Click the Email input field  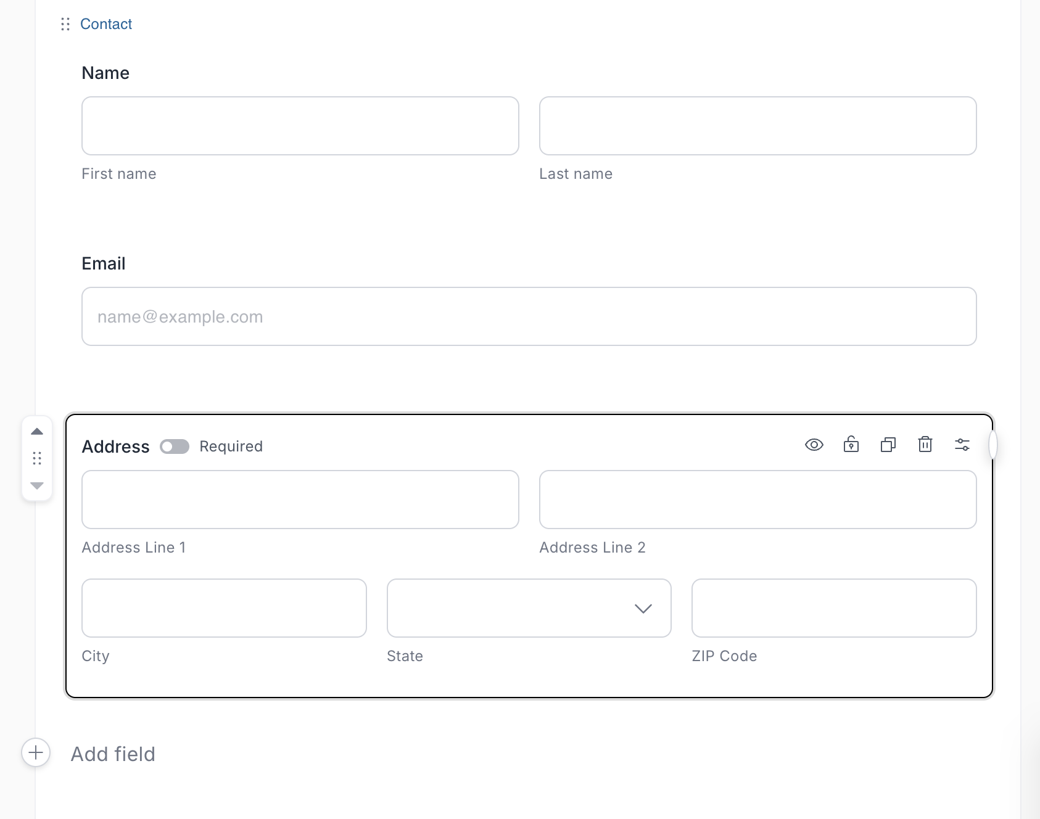[529, 316]
